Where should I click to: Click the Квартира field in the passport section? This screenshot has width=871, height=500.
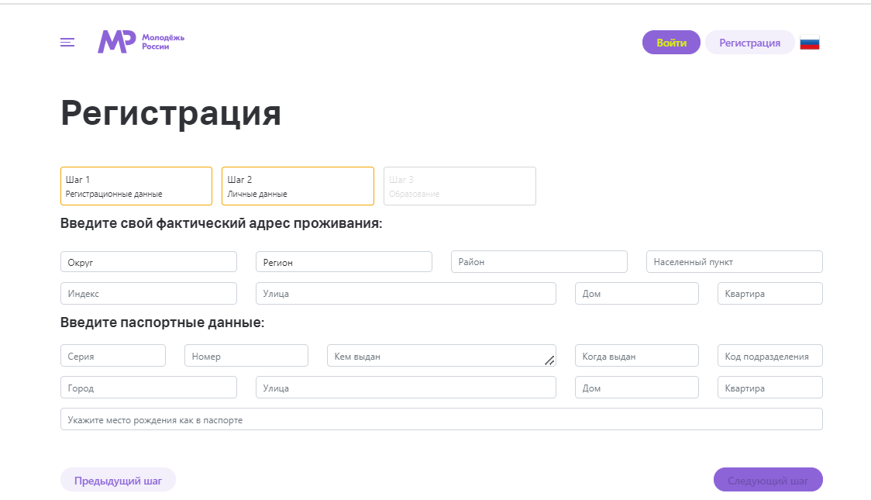pos(770,388)
